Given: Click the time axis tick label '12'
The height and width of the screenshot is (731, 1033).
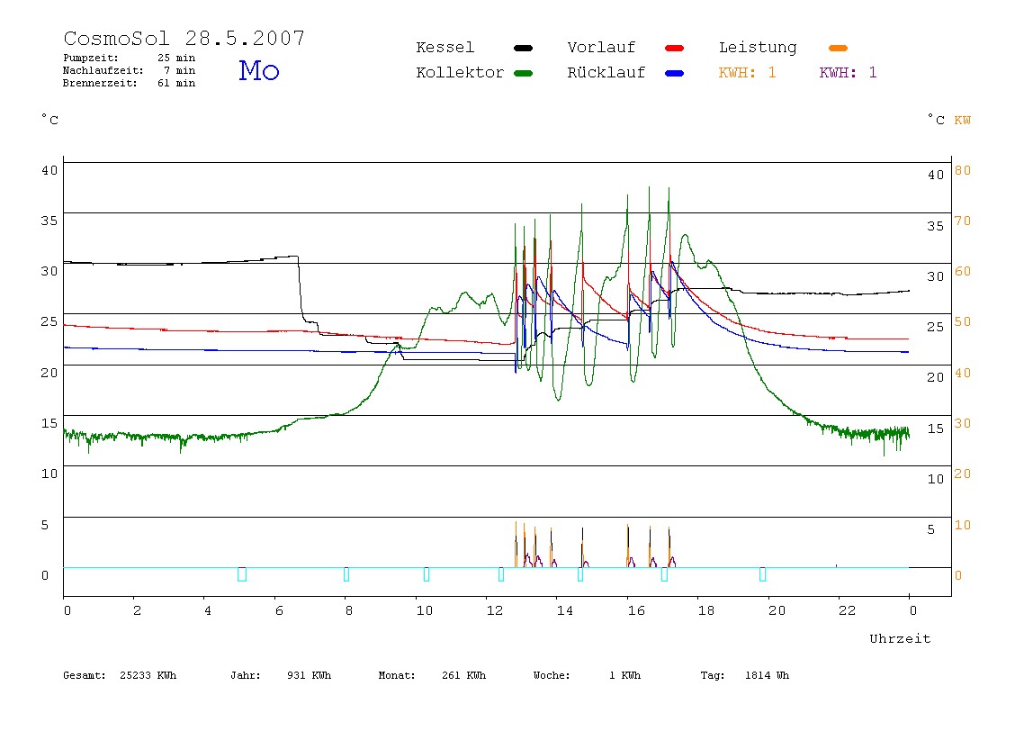Looking at the screenshot, I should pos(495,611).
